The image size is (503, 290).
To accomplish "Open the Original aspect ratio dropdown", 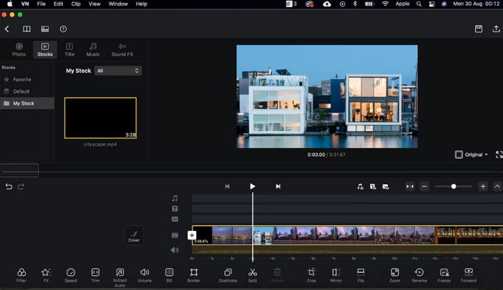I will click(x=471, y=155).
